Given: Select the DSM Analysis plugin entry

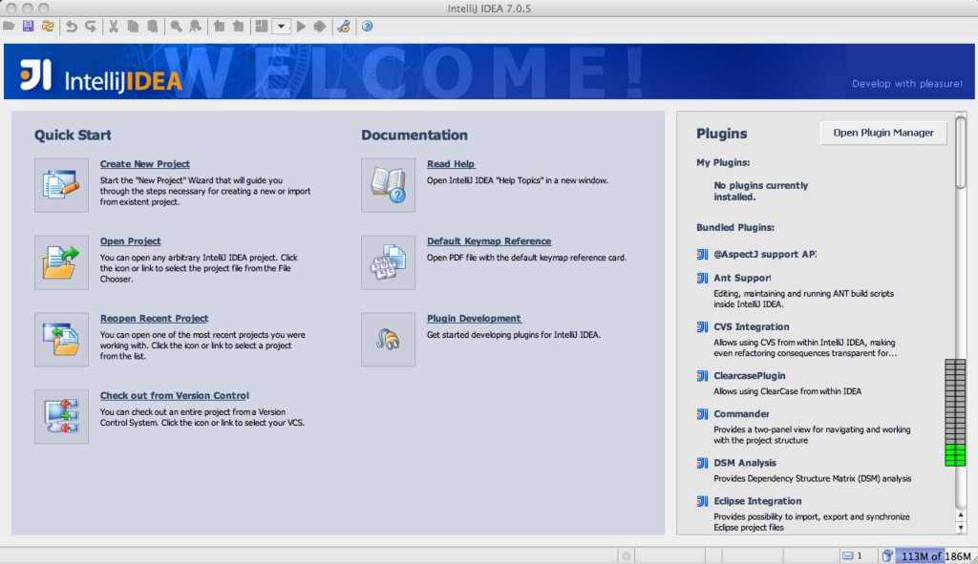Looking at the screenshot, I should click(x=745, y=463).
